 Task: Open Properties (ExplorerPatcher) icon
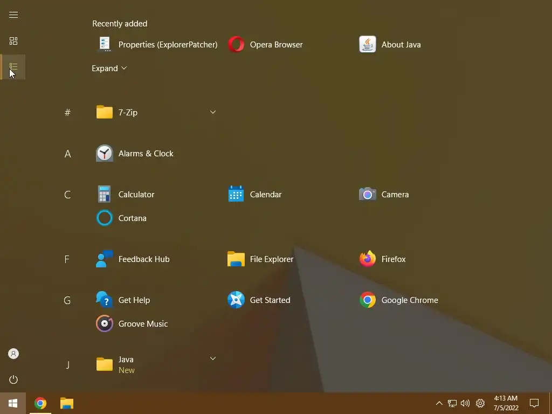pyautogui.click(x=105, y=44)
